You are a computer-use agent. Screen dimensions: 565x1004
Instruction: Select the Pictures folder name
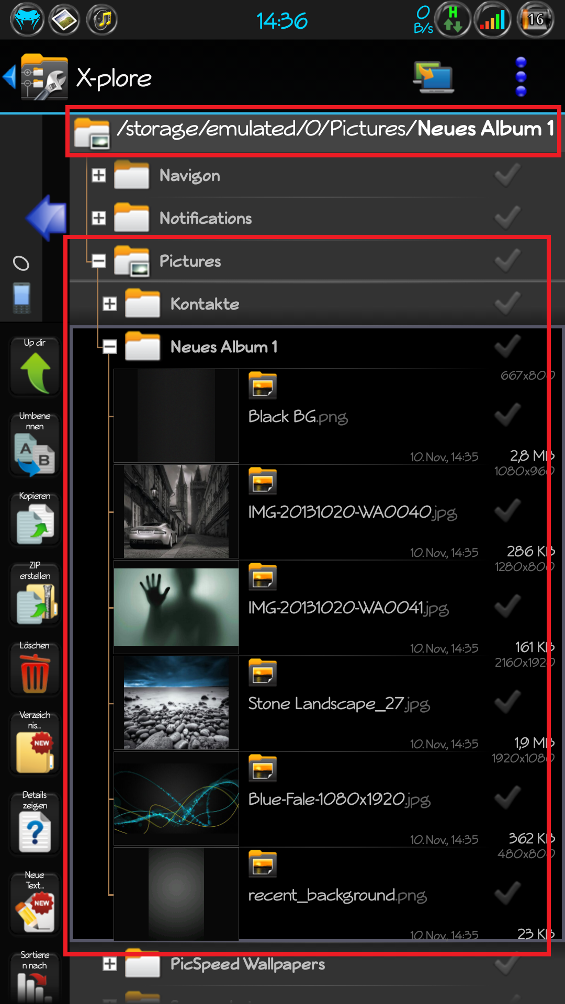pos(190,261)
